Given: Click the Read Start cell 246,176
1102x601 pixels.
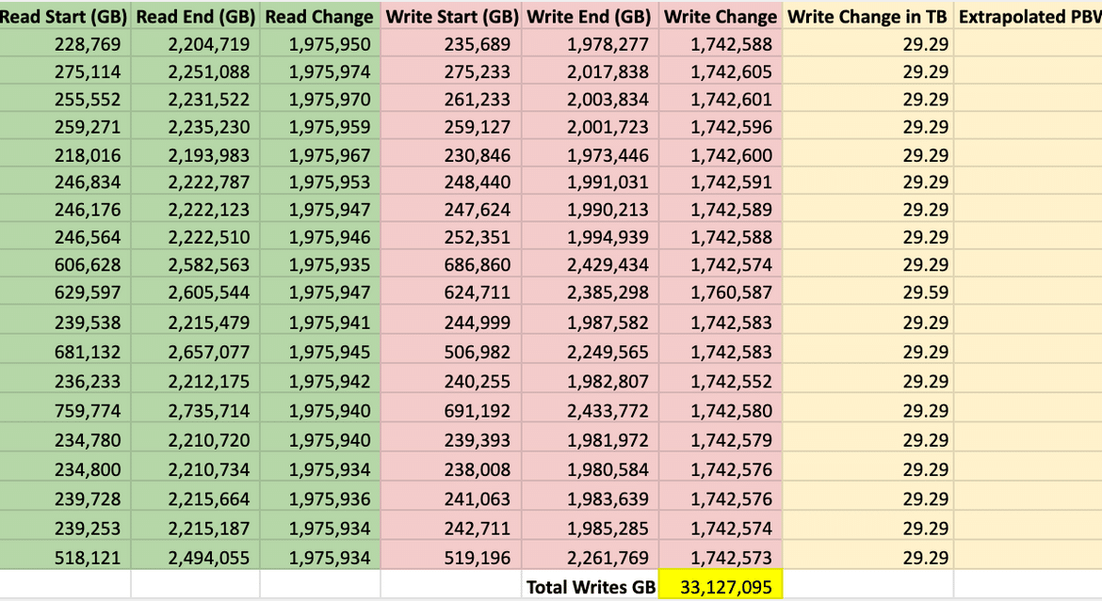Looking at the screenshot, I should (65, 209).
